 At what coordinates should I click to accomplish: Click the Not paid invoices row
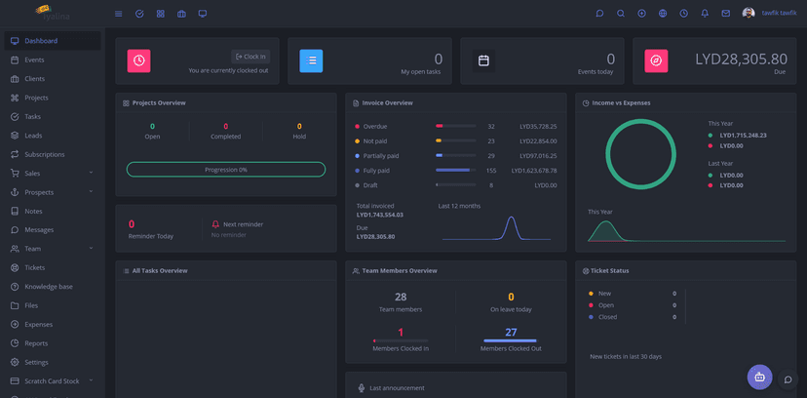coord(456,141)
